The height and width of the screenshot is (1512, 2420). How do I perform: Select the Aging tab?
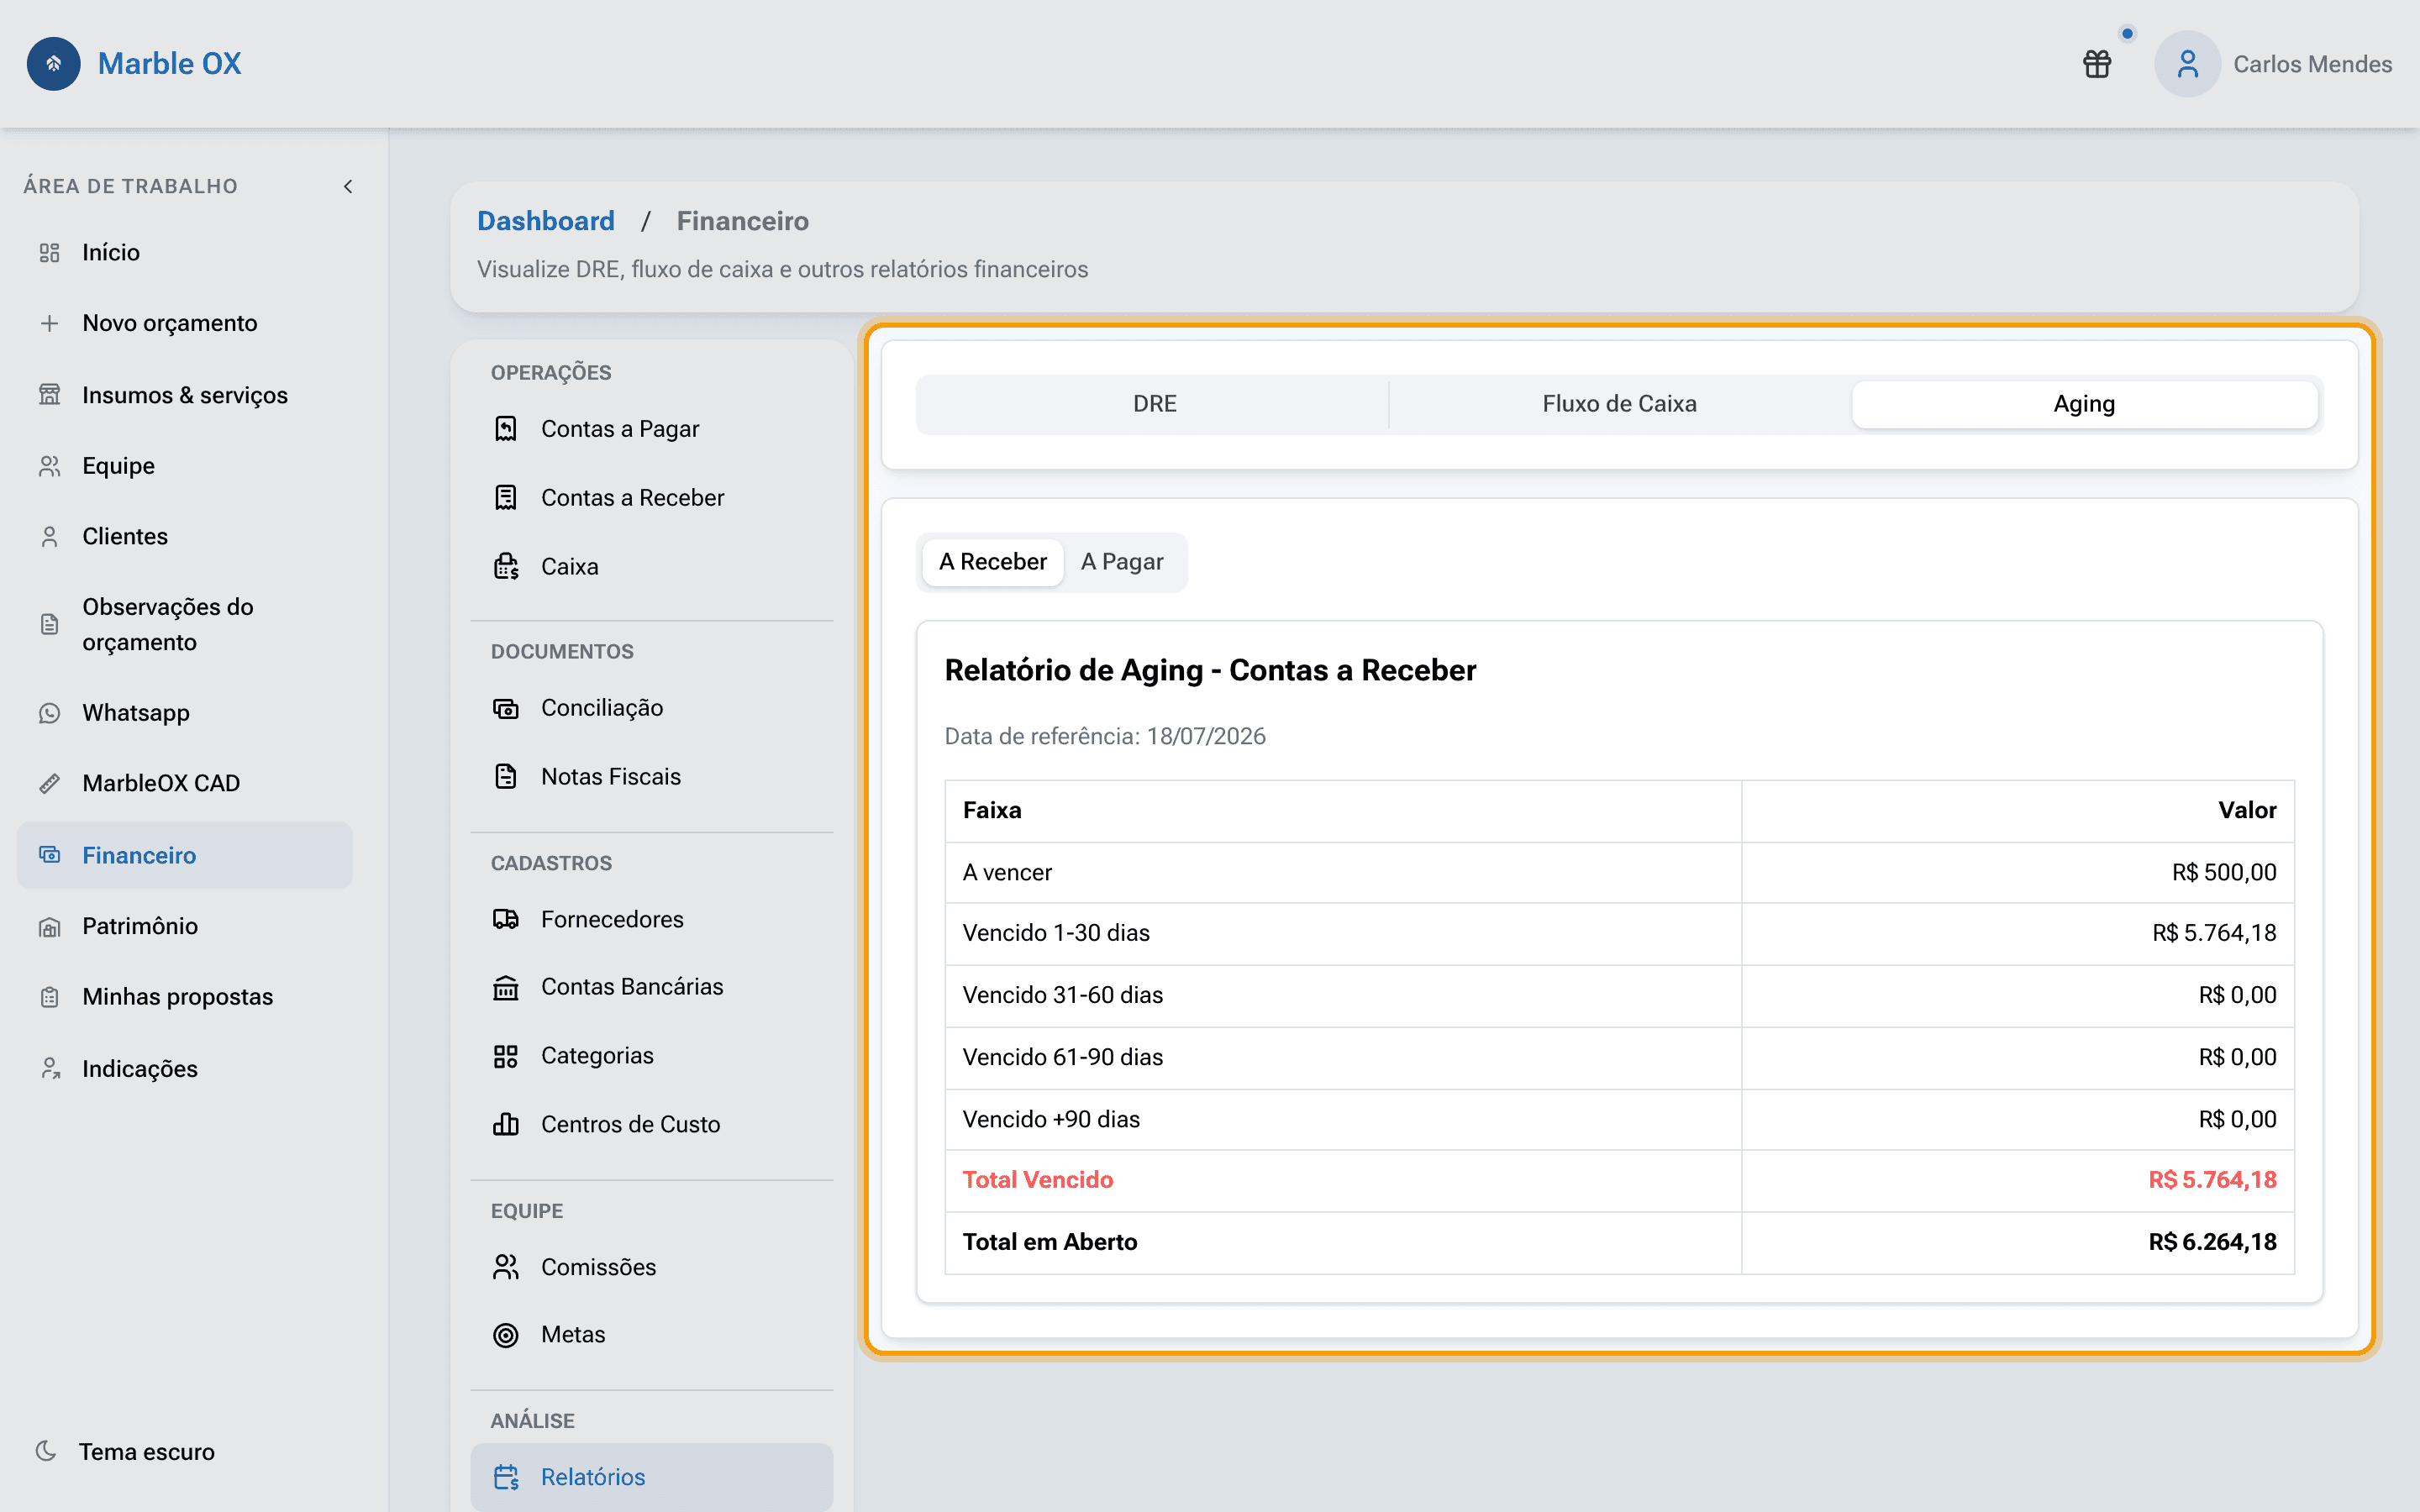pos(2084,404)
